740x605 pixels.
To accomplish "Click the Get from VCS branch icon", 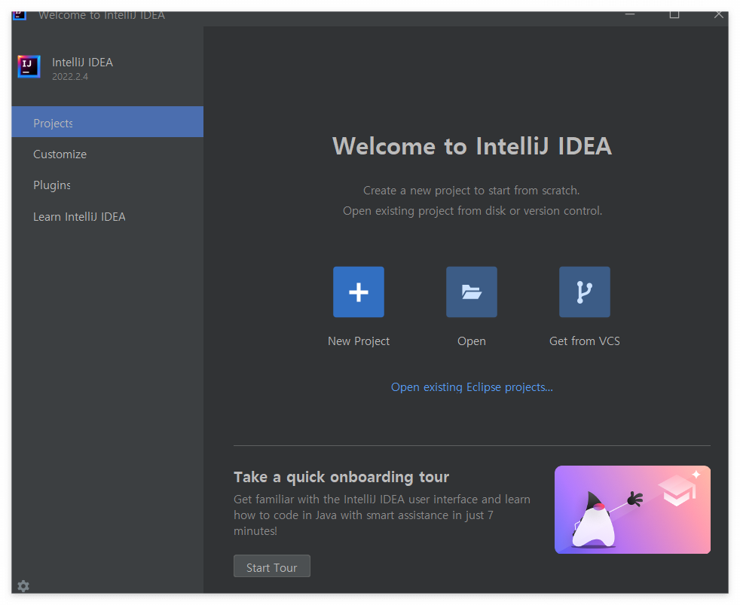I will [584, 292].
